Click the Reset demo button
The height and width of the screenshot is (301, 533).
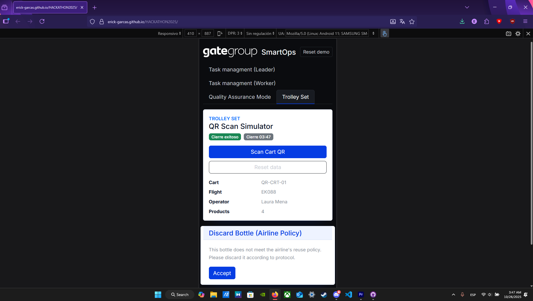click(x=316, y=52)
